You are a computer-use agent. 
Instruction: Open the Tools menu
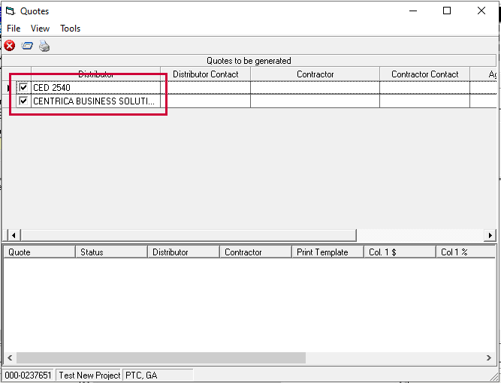pyautogui.click(x=70, y=29)
